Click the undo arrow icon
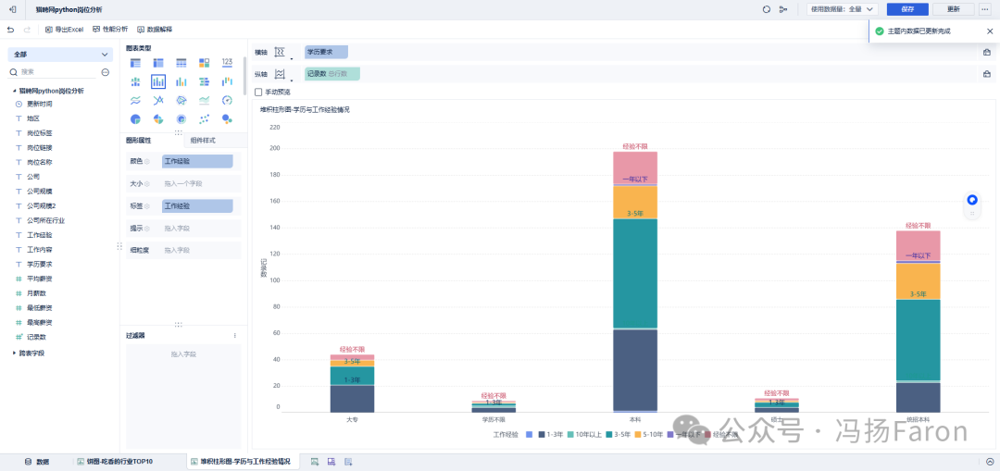Image resolution: width=1000 pixels, height=471 pixels. point(10,30)
